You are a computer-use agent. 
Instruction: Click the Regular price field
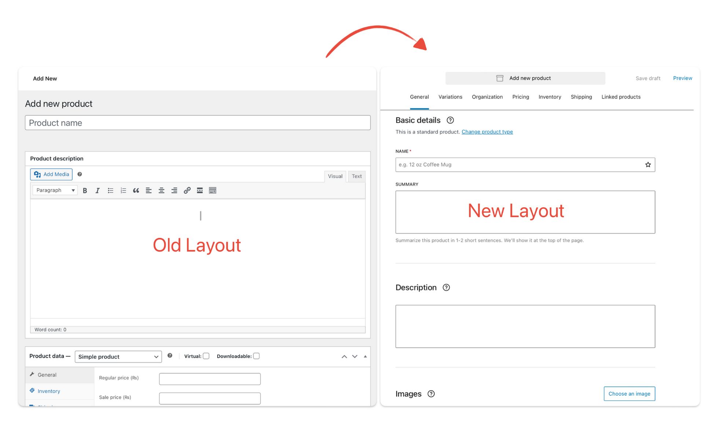(x=210, y=379)
